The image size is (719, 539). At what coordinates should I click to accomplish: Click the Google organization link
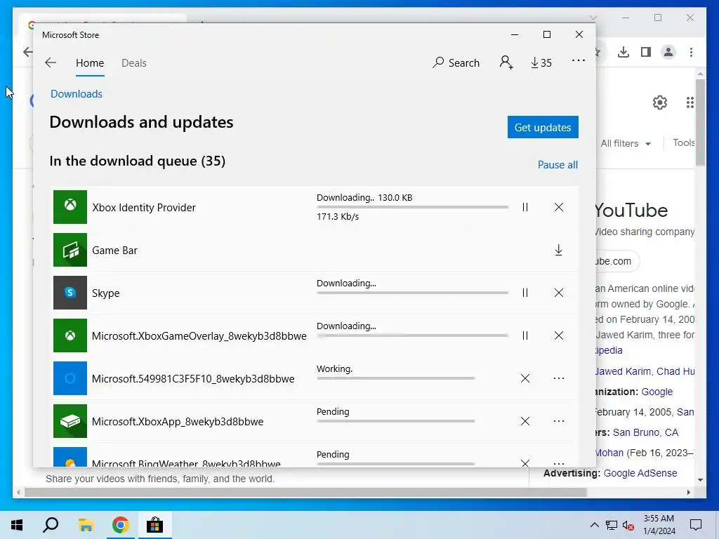tap(657, 392)
